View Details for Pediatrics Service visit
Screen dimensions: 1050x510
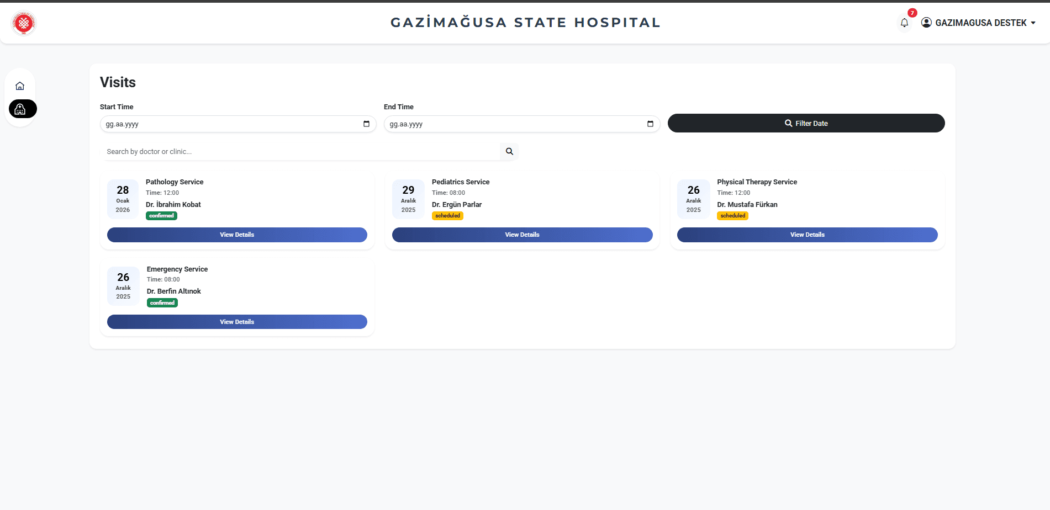tap(522, 235)
